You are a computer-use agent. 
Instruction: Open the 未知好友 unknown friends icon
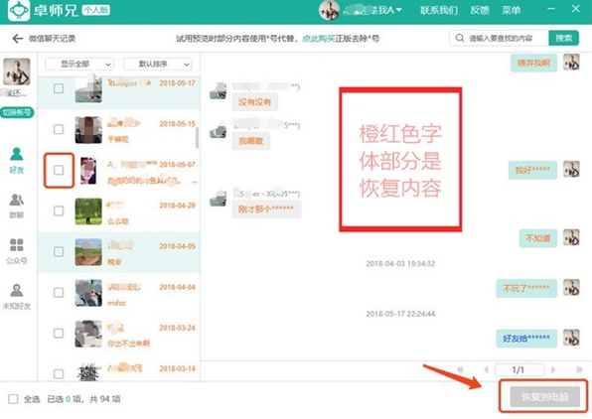(16, 291)
